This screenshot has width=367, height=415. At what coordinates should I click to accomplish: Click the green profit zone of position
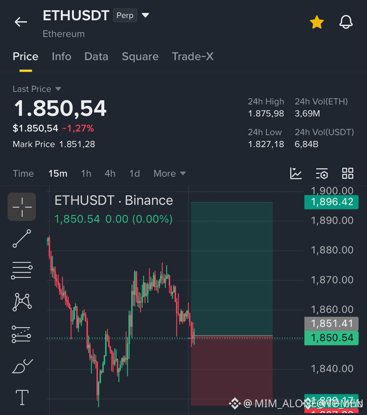pos(231,269)
